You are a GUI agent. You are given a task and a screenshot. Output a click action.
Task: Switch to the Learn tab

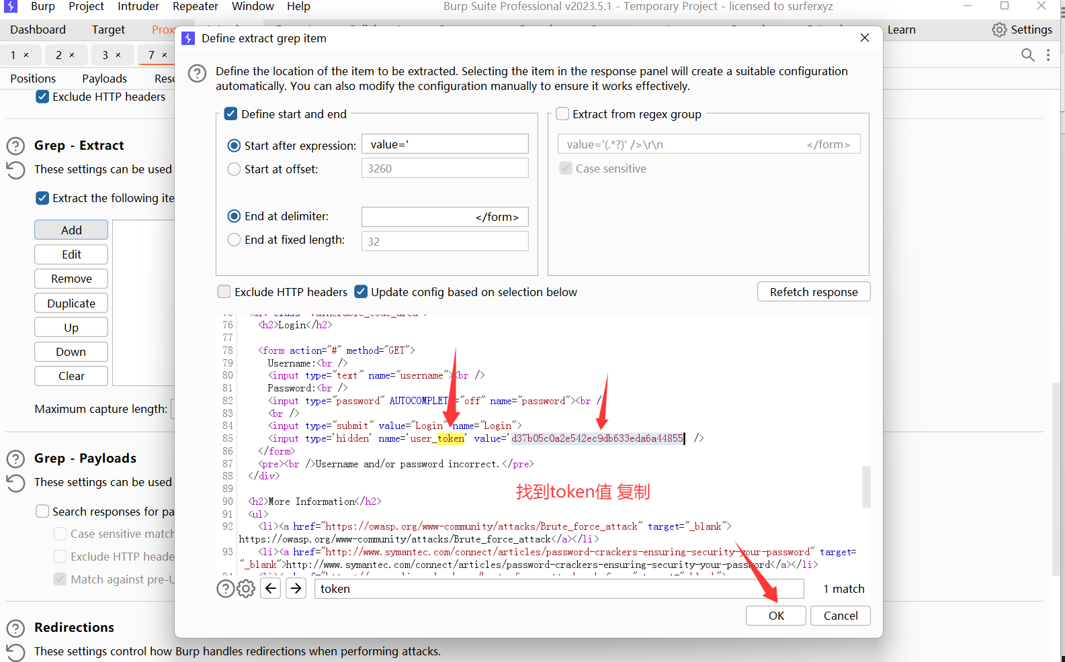point(902,30)
